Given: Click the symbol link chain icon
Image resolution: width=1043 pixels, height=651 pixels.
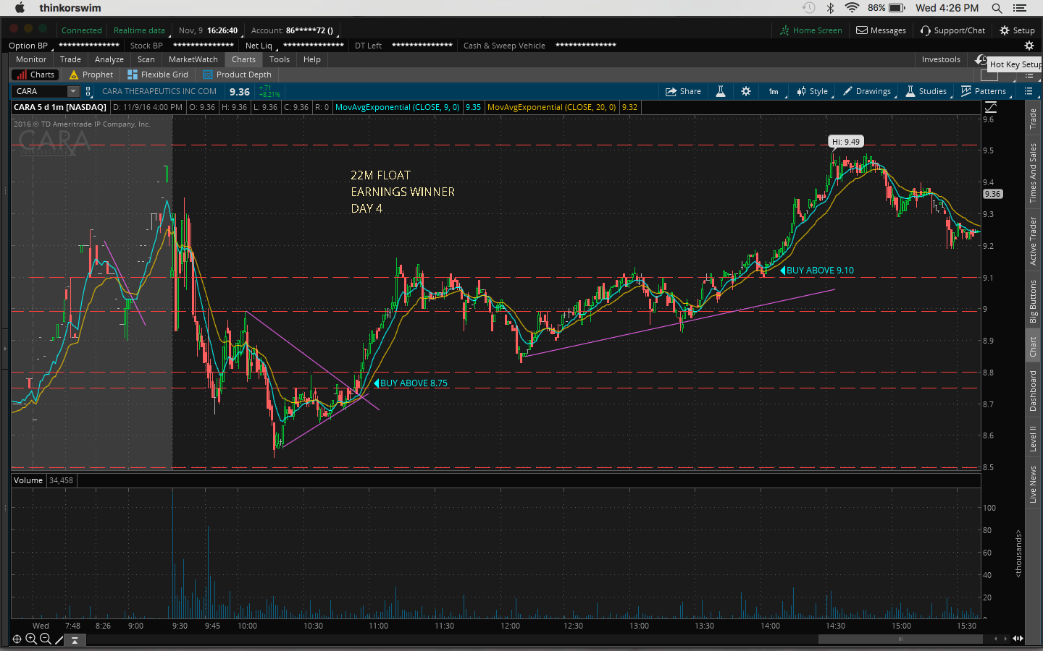Looking at the screenshot, I should tap(88, 91).
